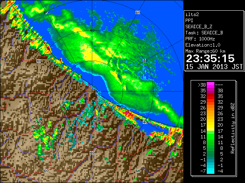Select the "PPI" scan type label
This screenshot has width=245, height=183.
[189, 21]
